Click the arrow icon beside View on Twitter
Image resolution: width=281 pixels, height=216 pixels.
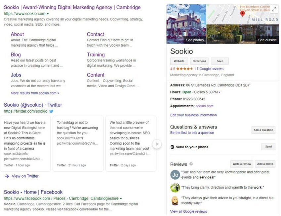(7, 176)
